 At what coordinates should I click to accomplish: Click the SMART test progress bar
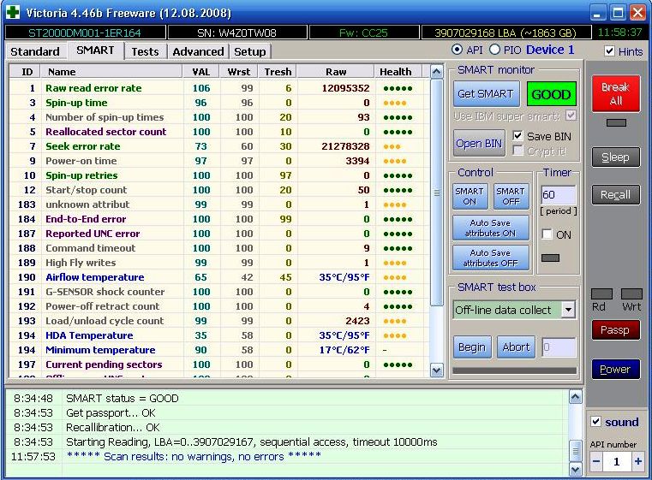point(515,370)
